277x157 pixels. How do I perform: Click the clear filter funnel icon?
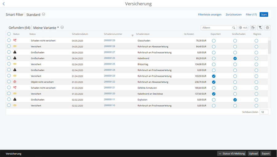coord(260,28)
